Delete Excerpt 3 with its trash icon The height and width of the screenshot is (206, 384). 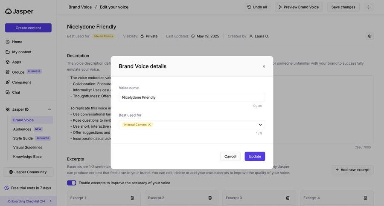point(288,198)
